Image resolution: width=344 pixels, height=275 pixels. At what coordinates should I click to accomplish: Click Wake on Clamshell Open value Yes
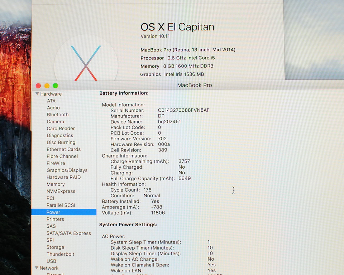pyautogui.click(x=212, y=265)
